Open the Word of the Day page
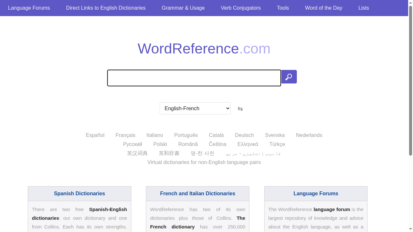Viewport: 413px width, 232px height. [324, 8]
